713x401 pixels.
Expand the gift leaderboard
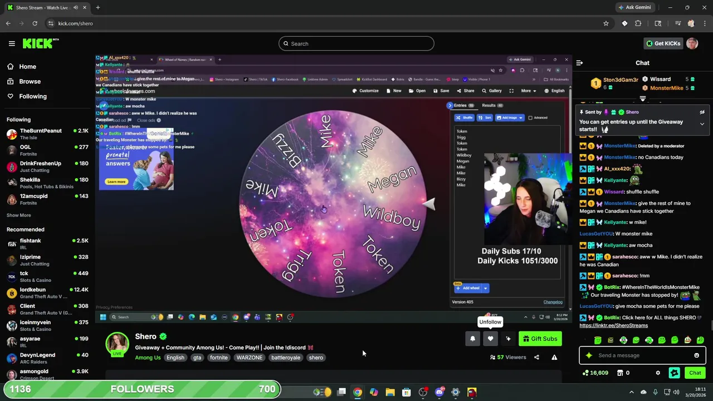pyautogui.click(x=643, y=99)
